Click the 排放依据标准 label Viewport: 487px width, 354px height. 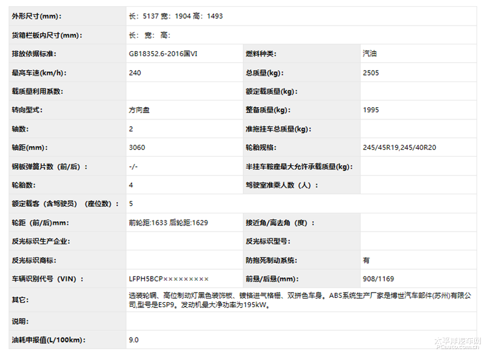pyautogui.click(x=34, y=54)
